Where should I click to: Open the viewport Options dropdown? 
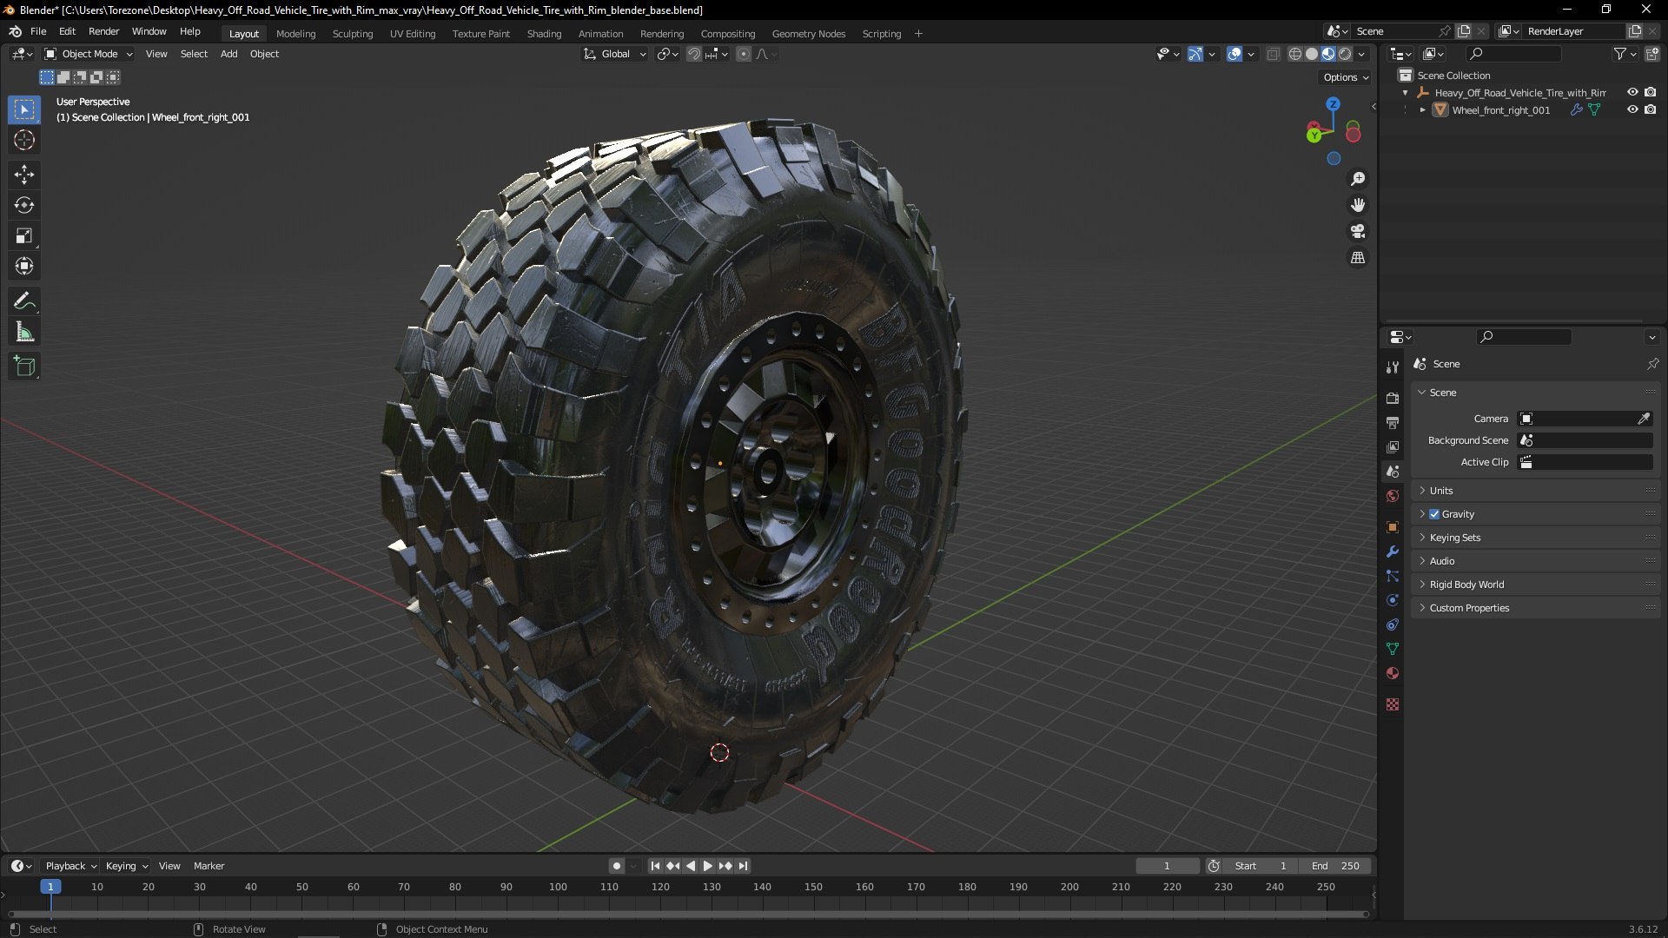click(x=1346, y=77)
